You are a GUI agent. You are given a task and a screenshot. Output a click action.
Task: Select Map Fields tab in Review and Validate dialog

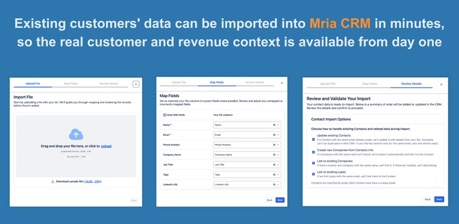click(x=370, y=84)
